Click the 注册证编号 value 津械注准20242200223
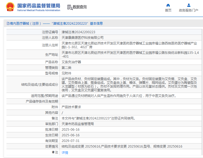The width and height of the screenshot is (203, 158). 78,32
